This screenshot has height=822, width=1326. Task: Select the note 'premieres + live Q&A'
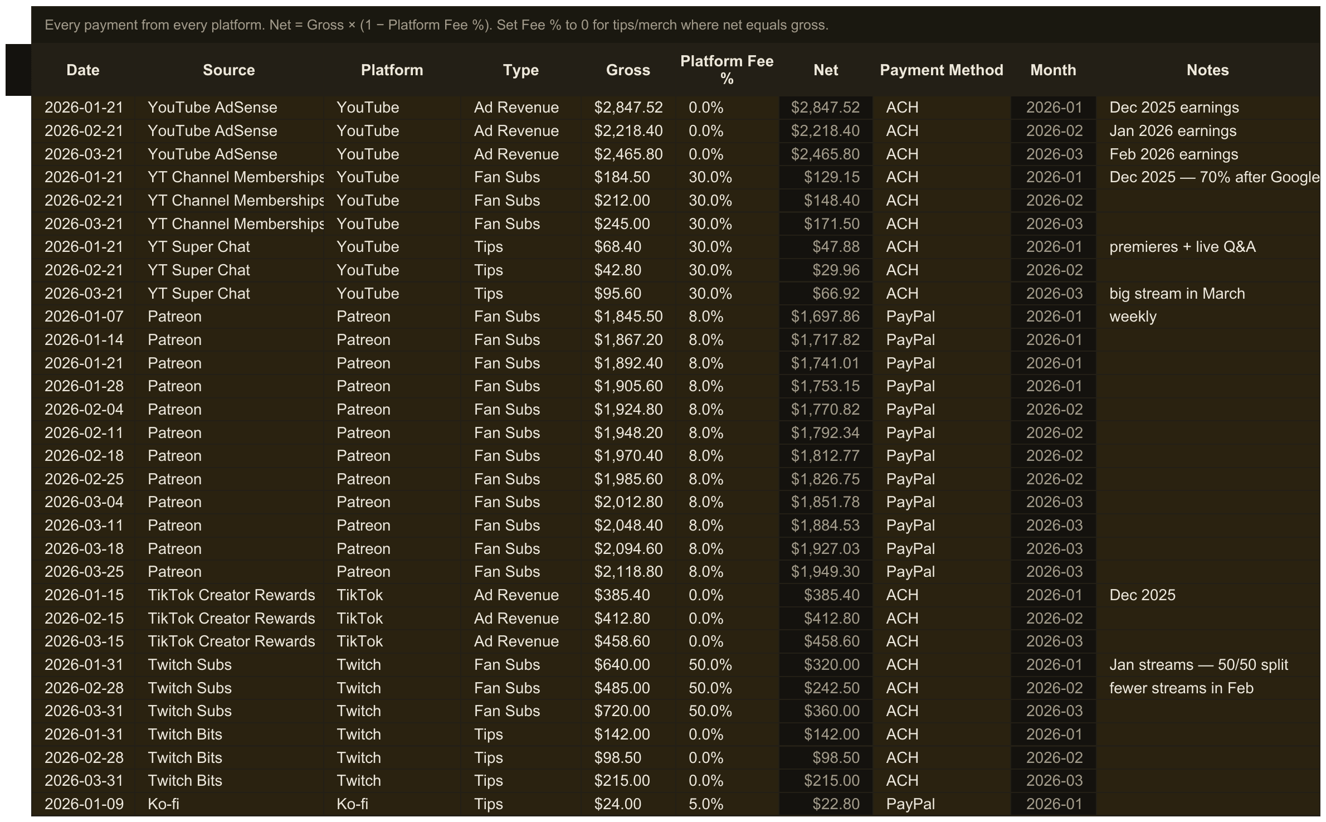pos(1182,247)
